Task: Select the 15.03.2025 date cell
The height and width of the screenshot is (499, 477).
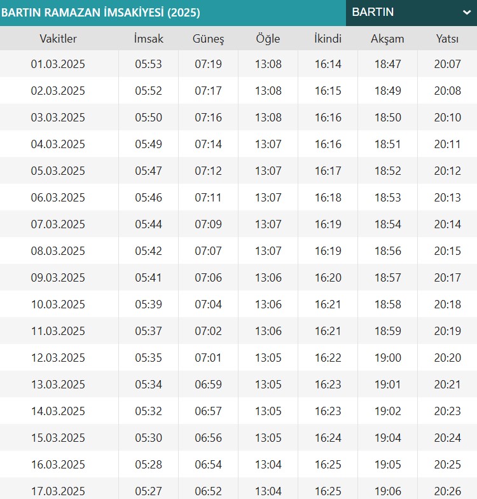Action: [x=58, y=438]
